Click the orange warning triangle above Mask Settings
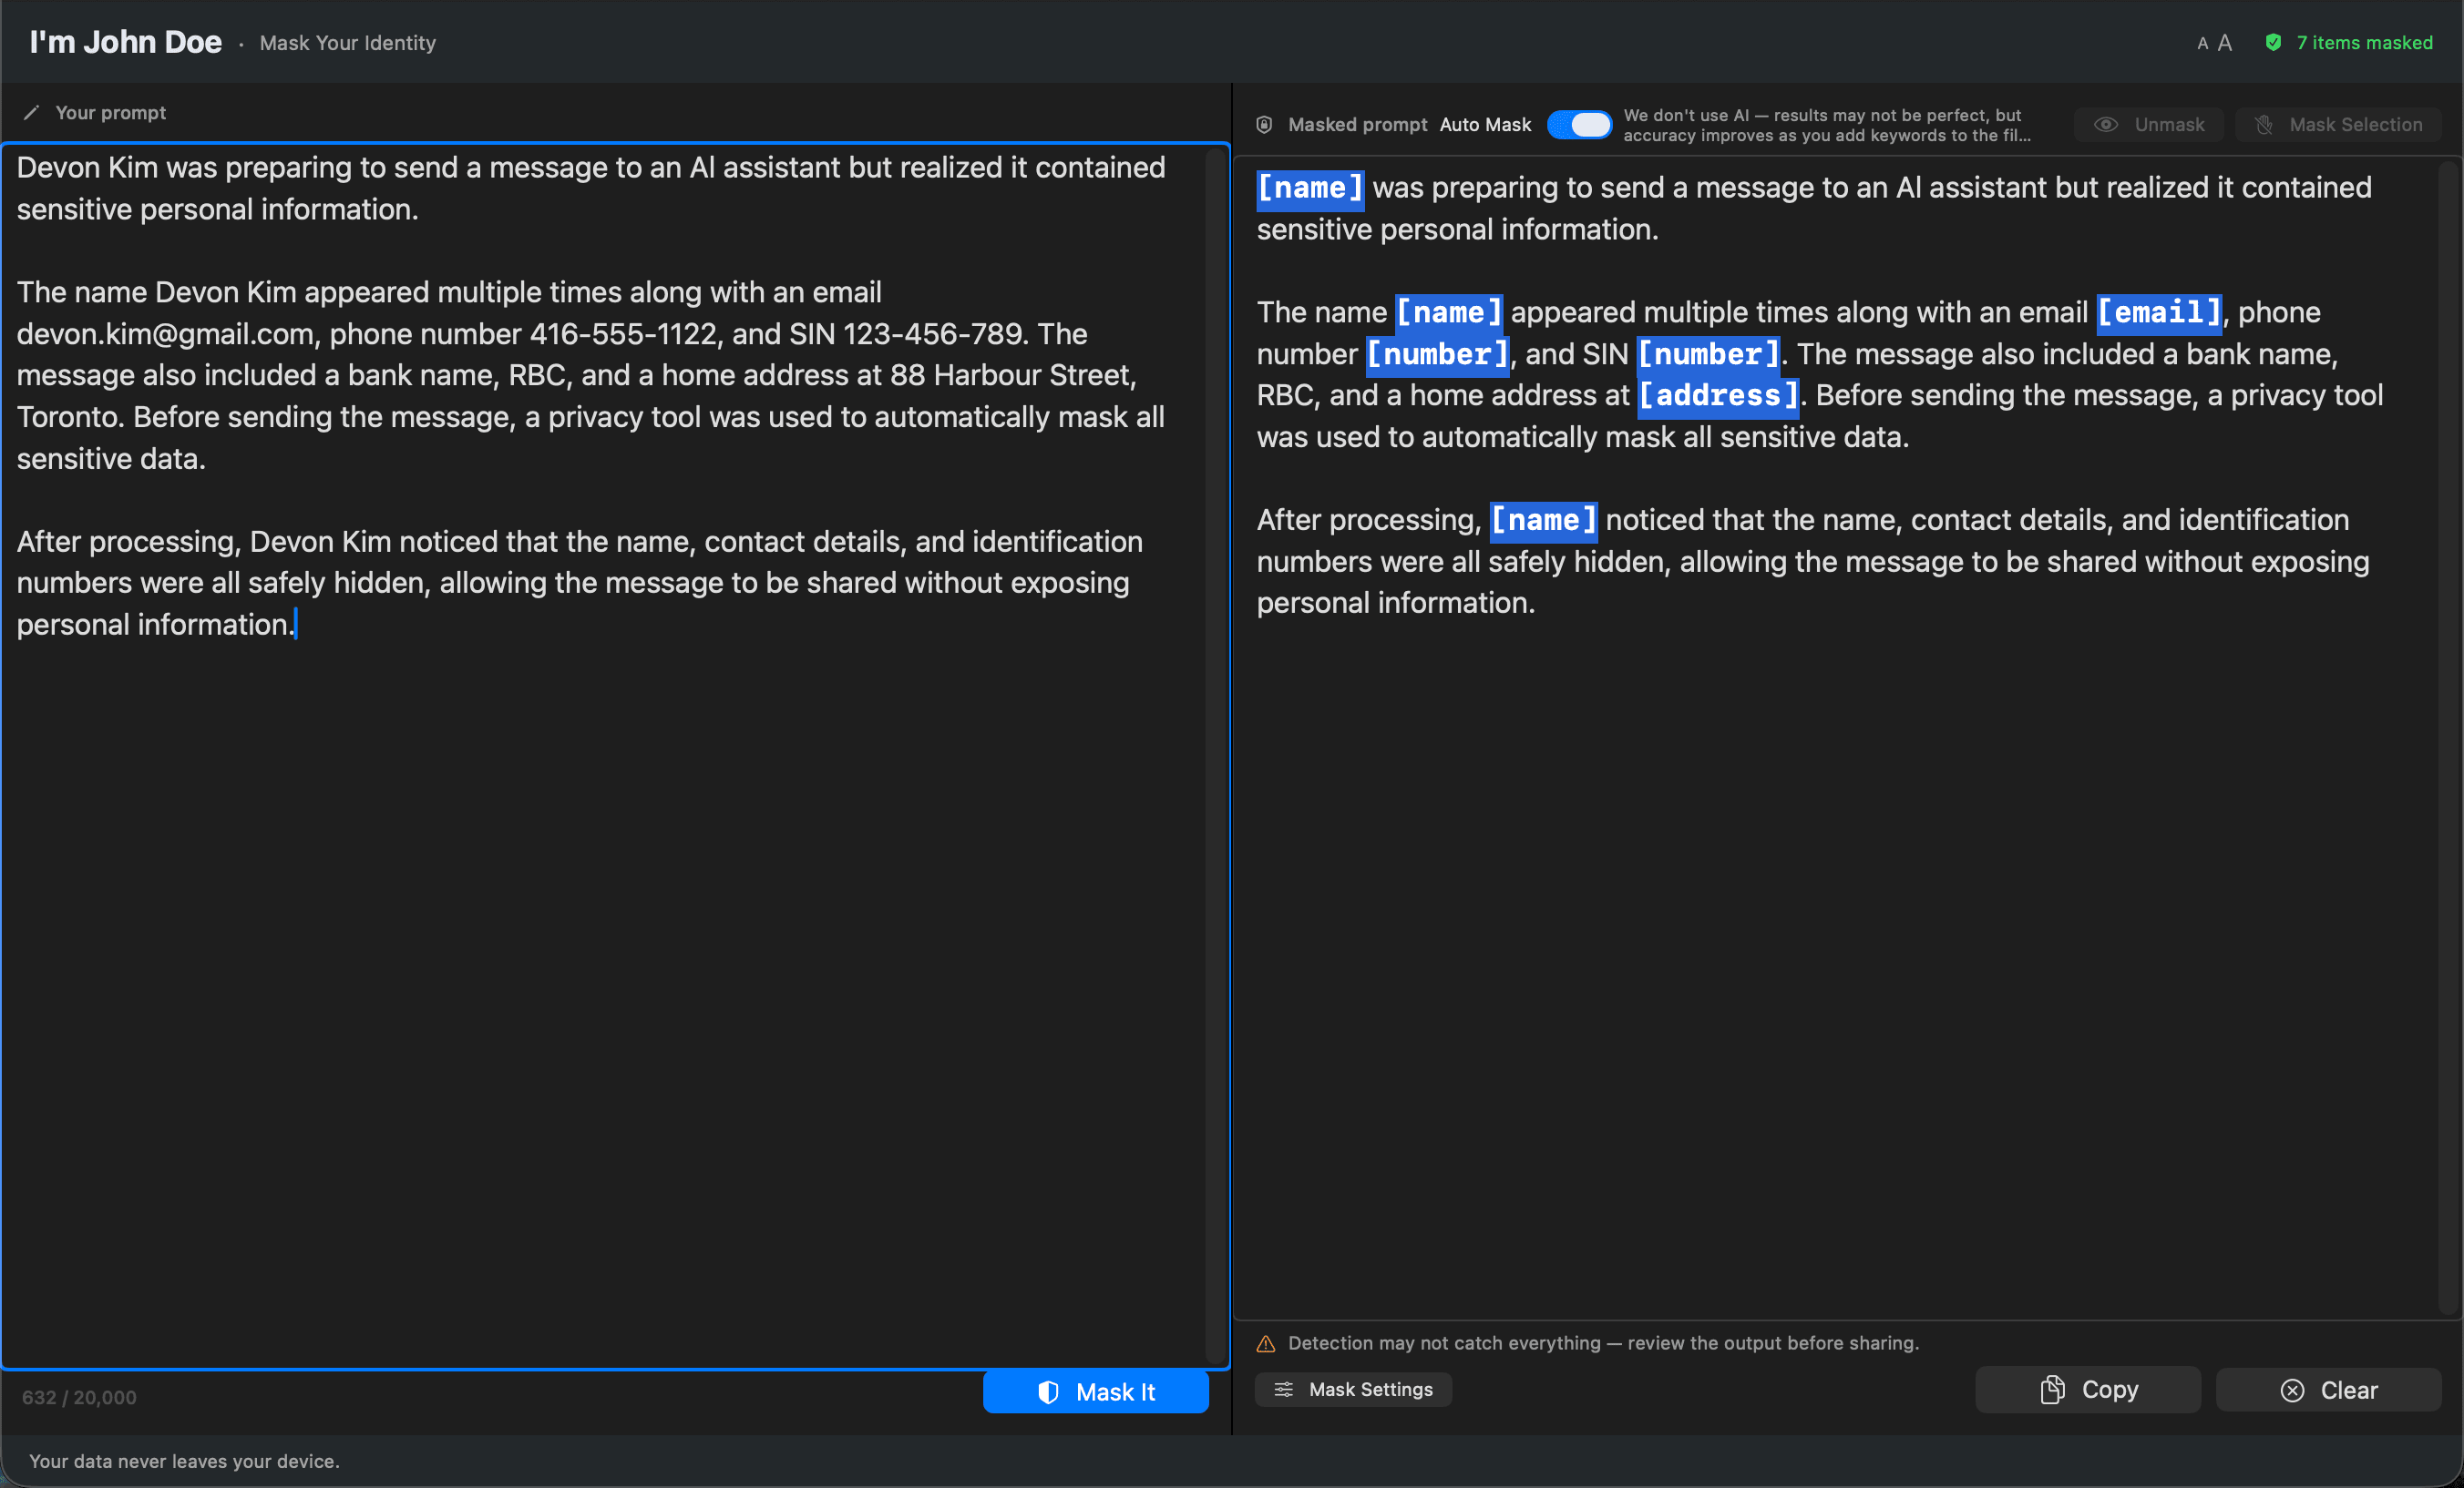The width and height of the screenshot is (2464, 1488). pyautogui.click(x=1267, y=1343)
